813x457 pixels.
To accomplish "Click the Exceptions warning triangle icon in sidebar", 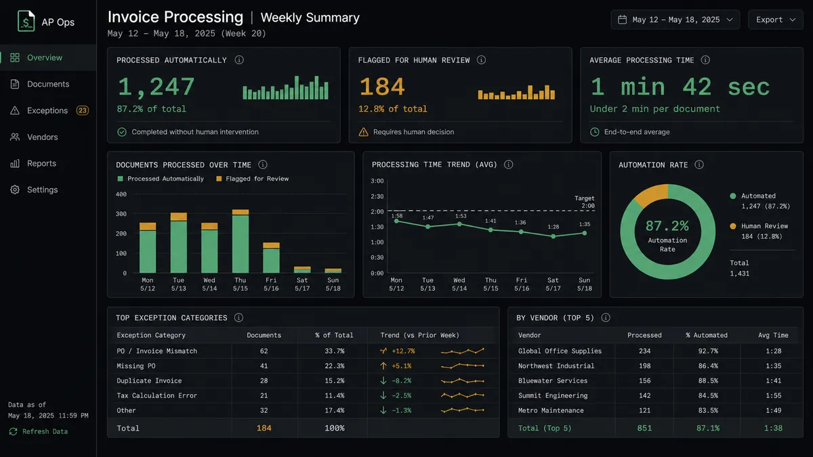I will pos(15,110).
